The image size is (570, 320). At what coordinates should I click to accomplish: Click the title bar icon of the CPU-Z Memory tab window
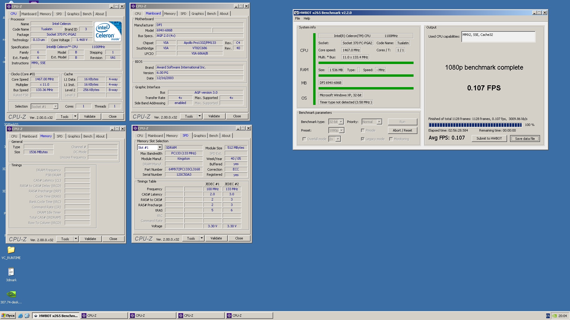[x=9, y=129]
